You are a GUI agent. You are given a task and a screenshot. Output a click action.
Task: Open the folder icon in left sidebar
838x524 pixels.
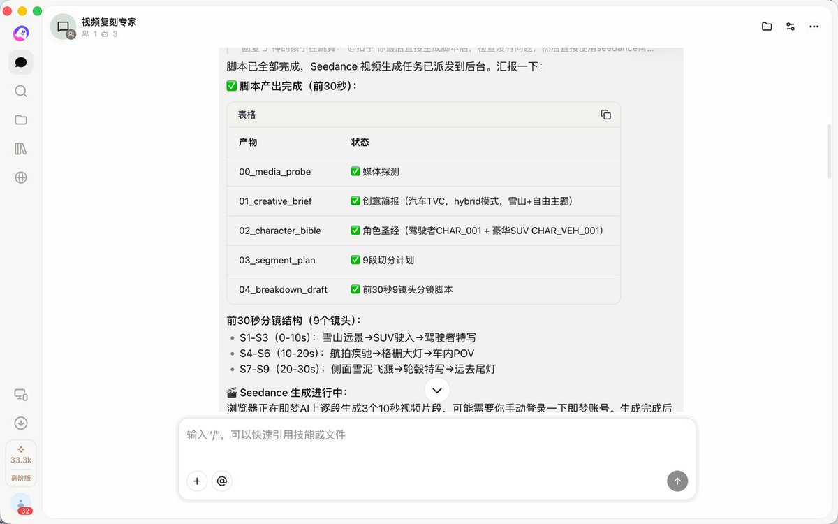point(21,120)
